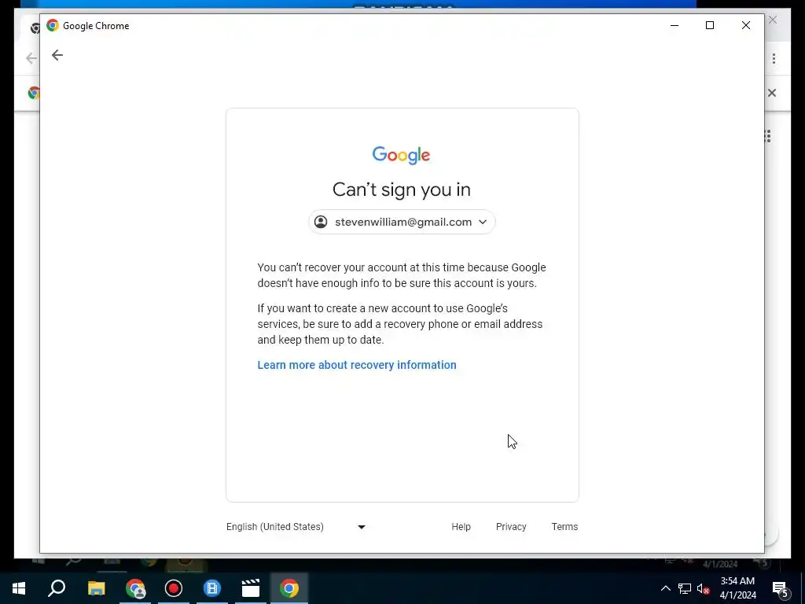Open the stevenwilliam@gmail.com account chooser
The width and height of the screenshot is (805, 604).
[x=402, y=222]
